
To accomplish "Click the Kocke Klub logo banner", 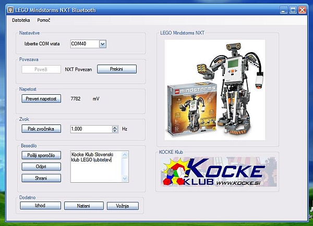I will (x=219, y=172).
